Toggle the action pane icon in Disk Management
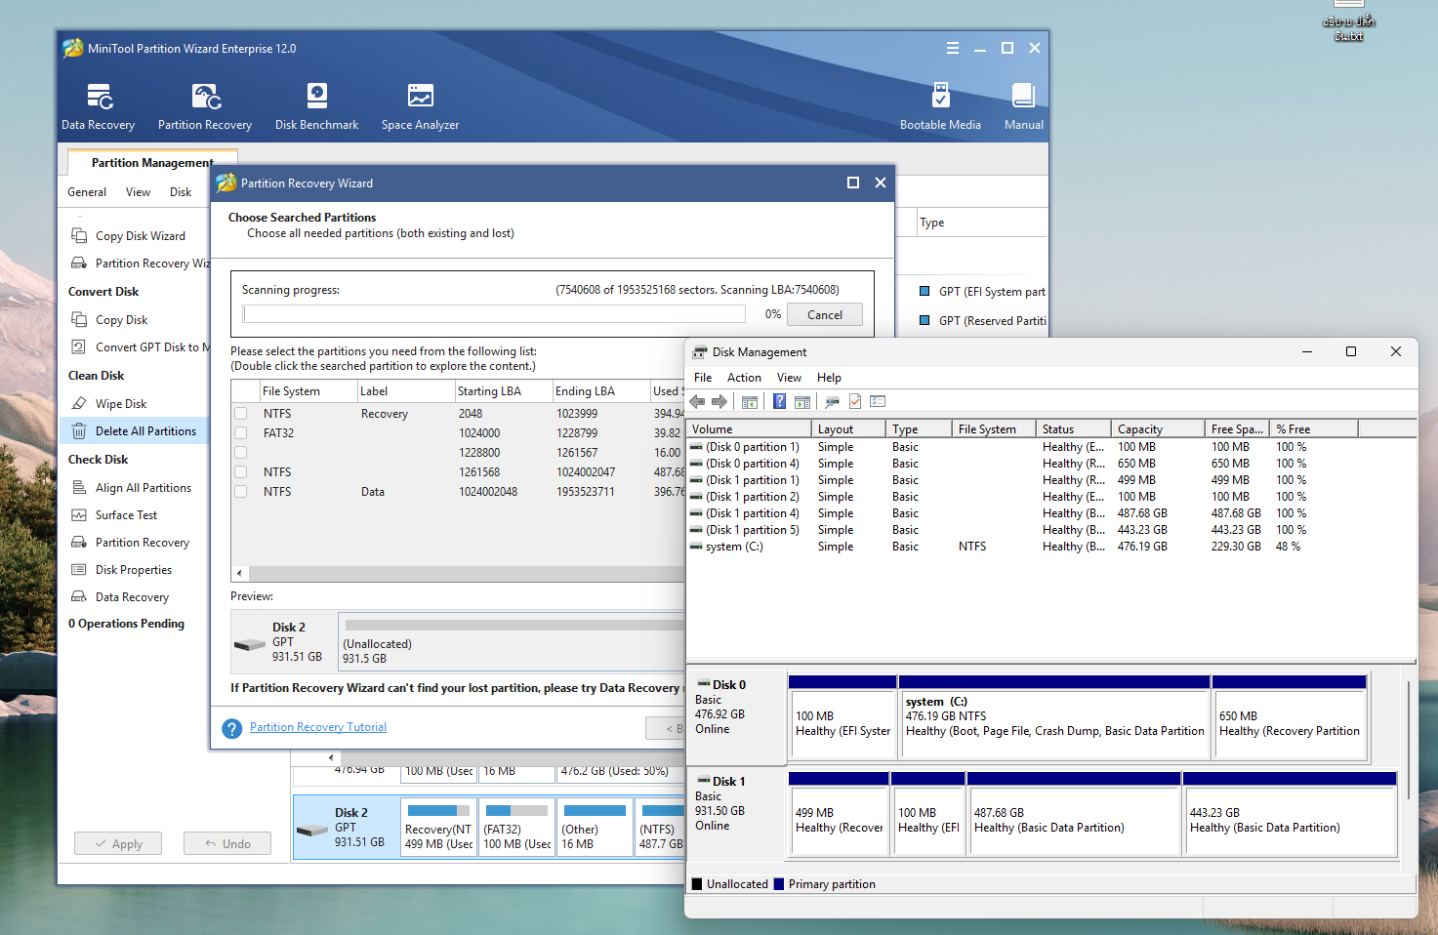Image resolution: width=1438 pixels, height=935 pixels. pos(802,401)
